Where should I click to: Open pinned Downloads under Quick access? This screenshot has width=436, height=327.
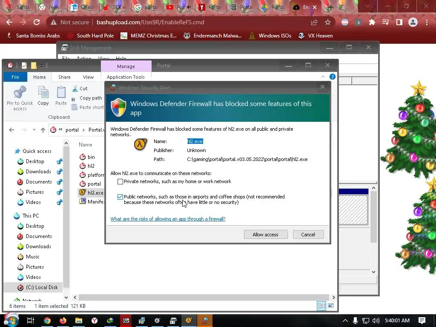(x=38, y=172)
